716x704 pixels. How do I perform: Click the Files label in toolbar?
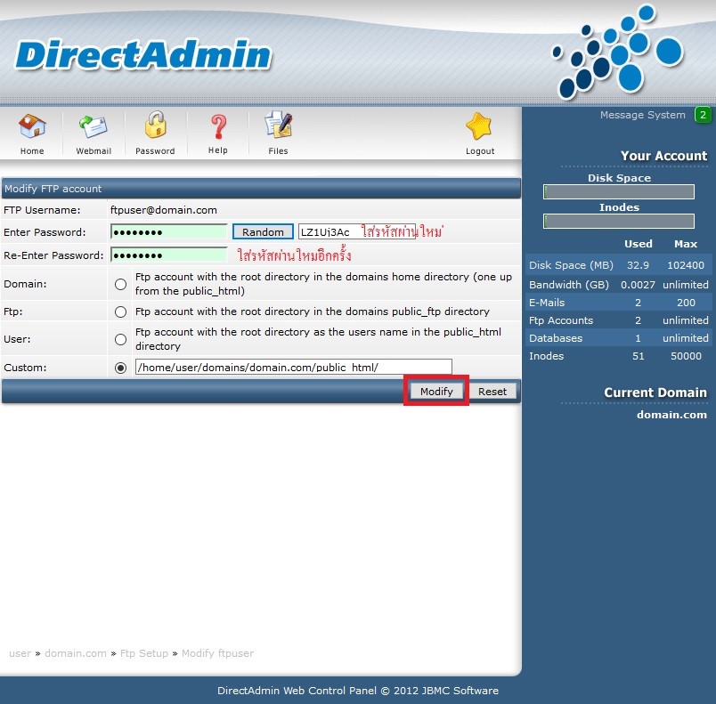tap(278, 151)
